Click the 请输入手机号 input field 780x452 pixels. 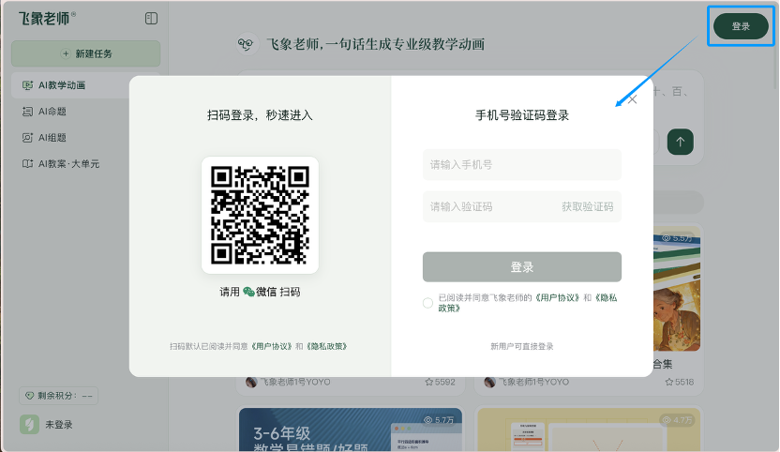522,165
